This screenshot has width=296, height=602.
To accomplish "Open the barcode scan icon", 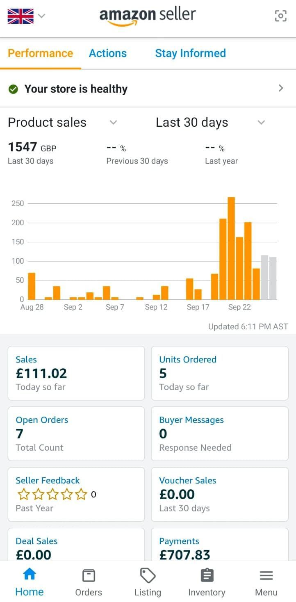I will 280,16.
